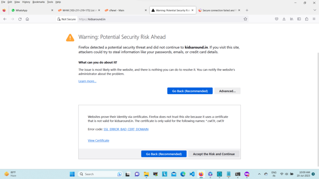Screen dimensions: 319x179
Task: Click the View Certificate link
Action: pyautogui.click(x=98, y=140)
